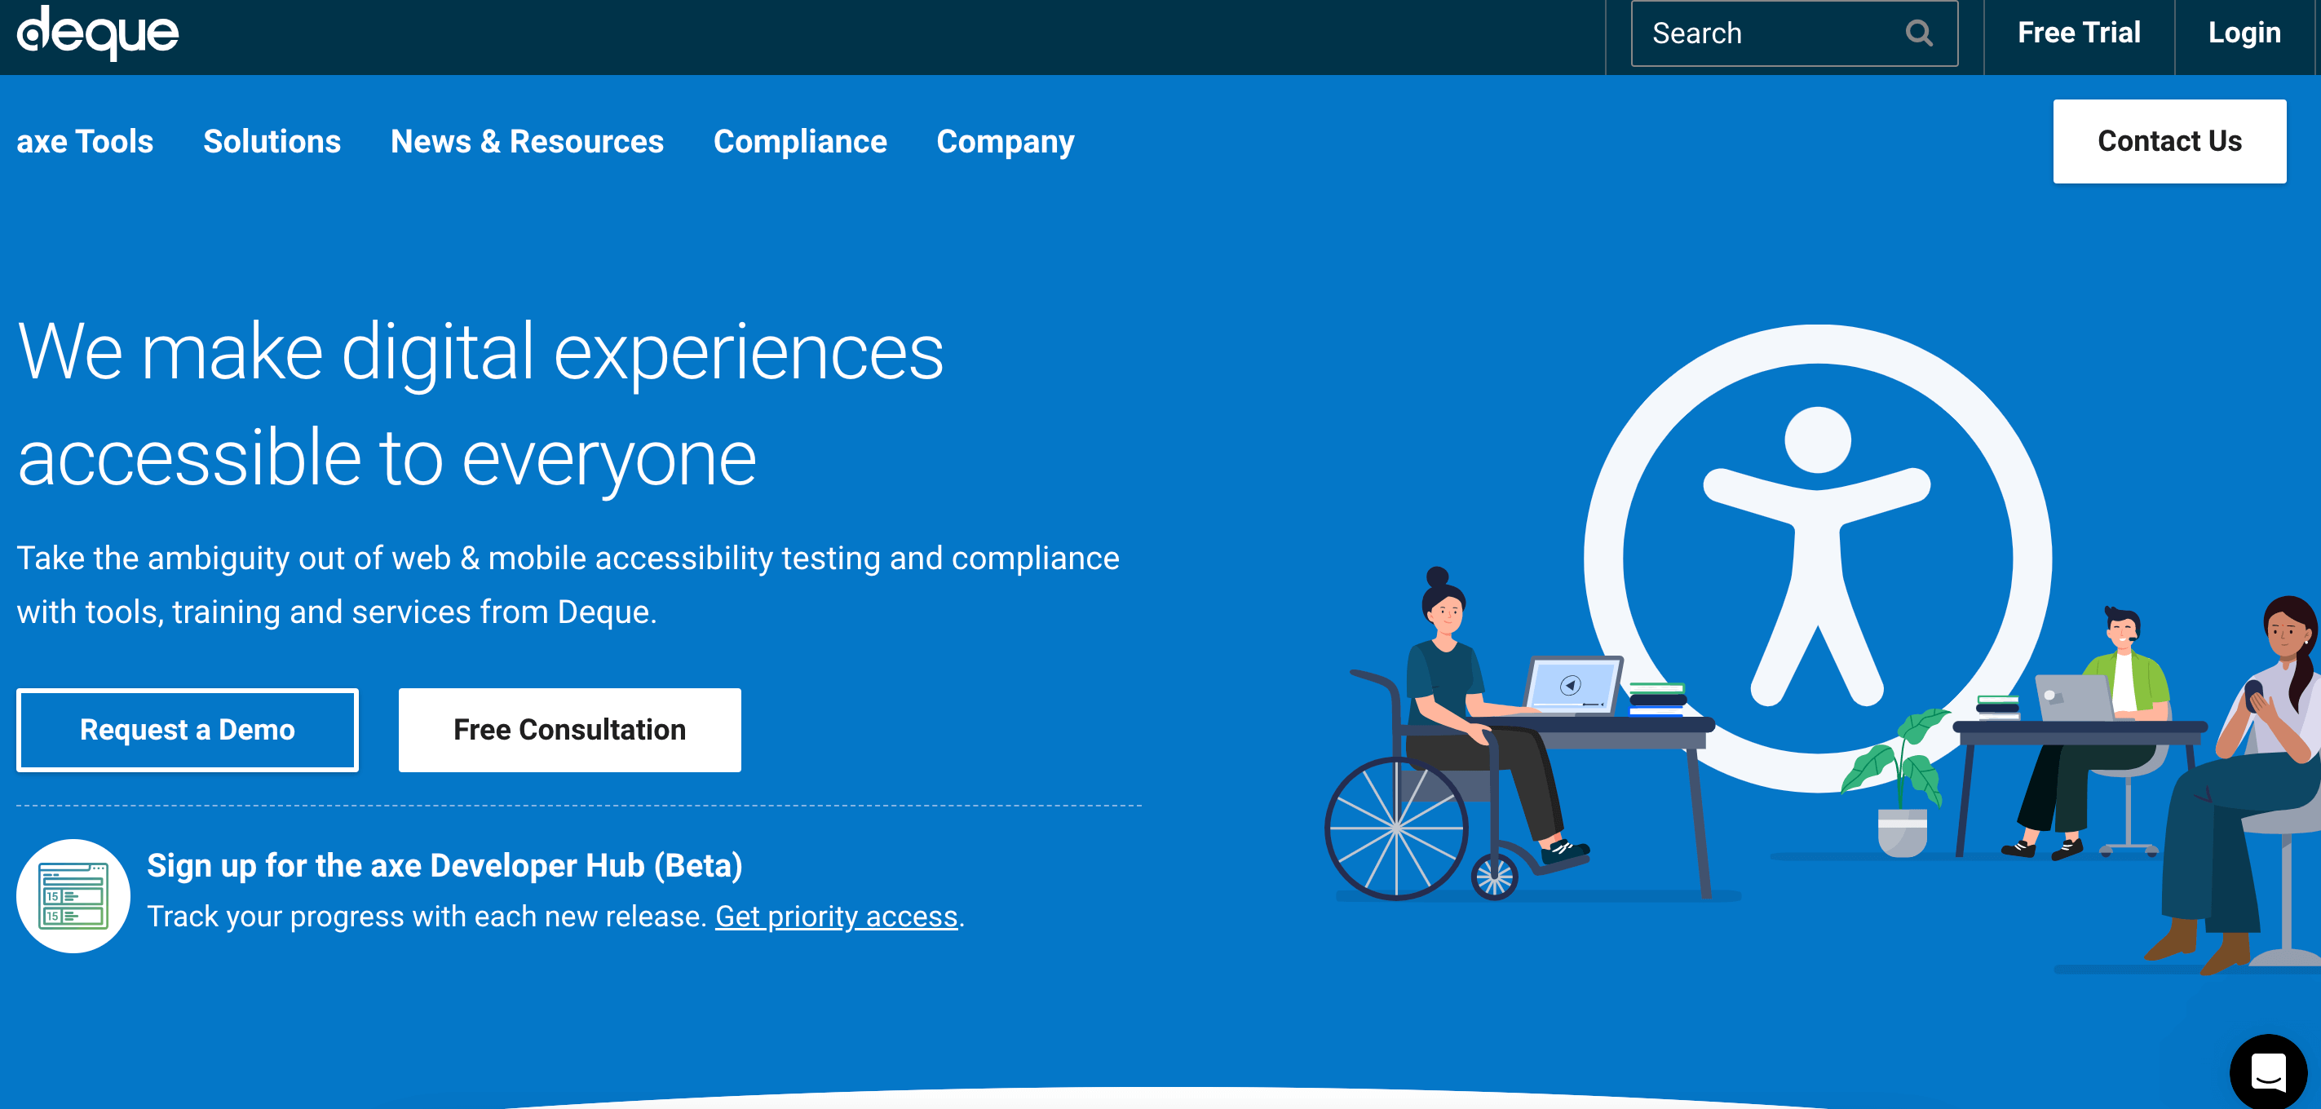The image size is (2321, 1109).
Task: Click the Free Consultation button
Action: (x=569, y=730)
